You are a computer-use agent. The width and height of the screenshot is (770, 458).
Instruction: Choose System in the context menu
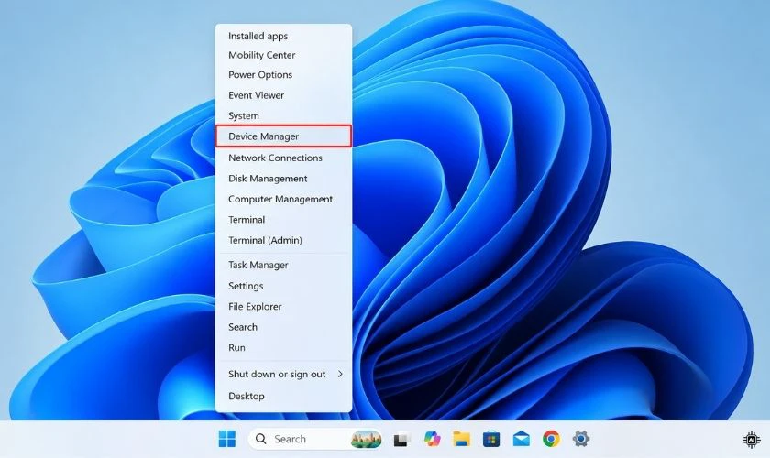click(x=283, y=115)
